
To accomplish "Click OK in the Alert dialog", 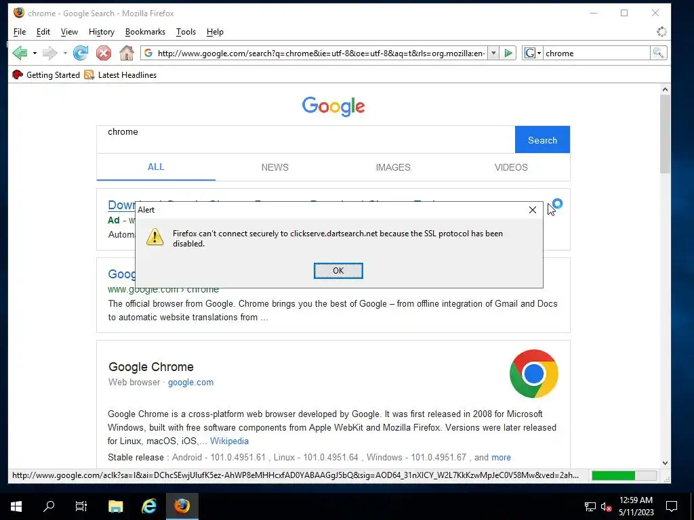I will [x=338, y=271].
